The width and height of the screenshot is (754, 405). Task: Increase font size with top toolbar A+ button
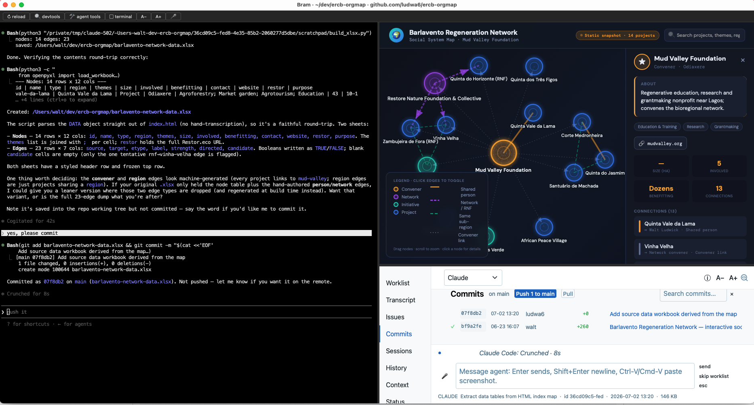click(158, 17)
